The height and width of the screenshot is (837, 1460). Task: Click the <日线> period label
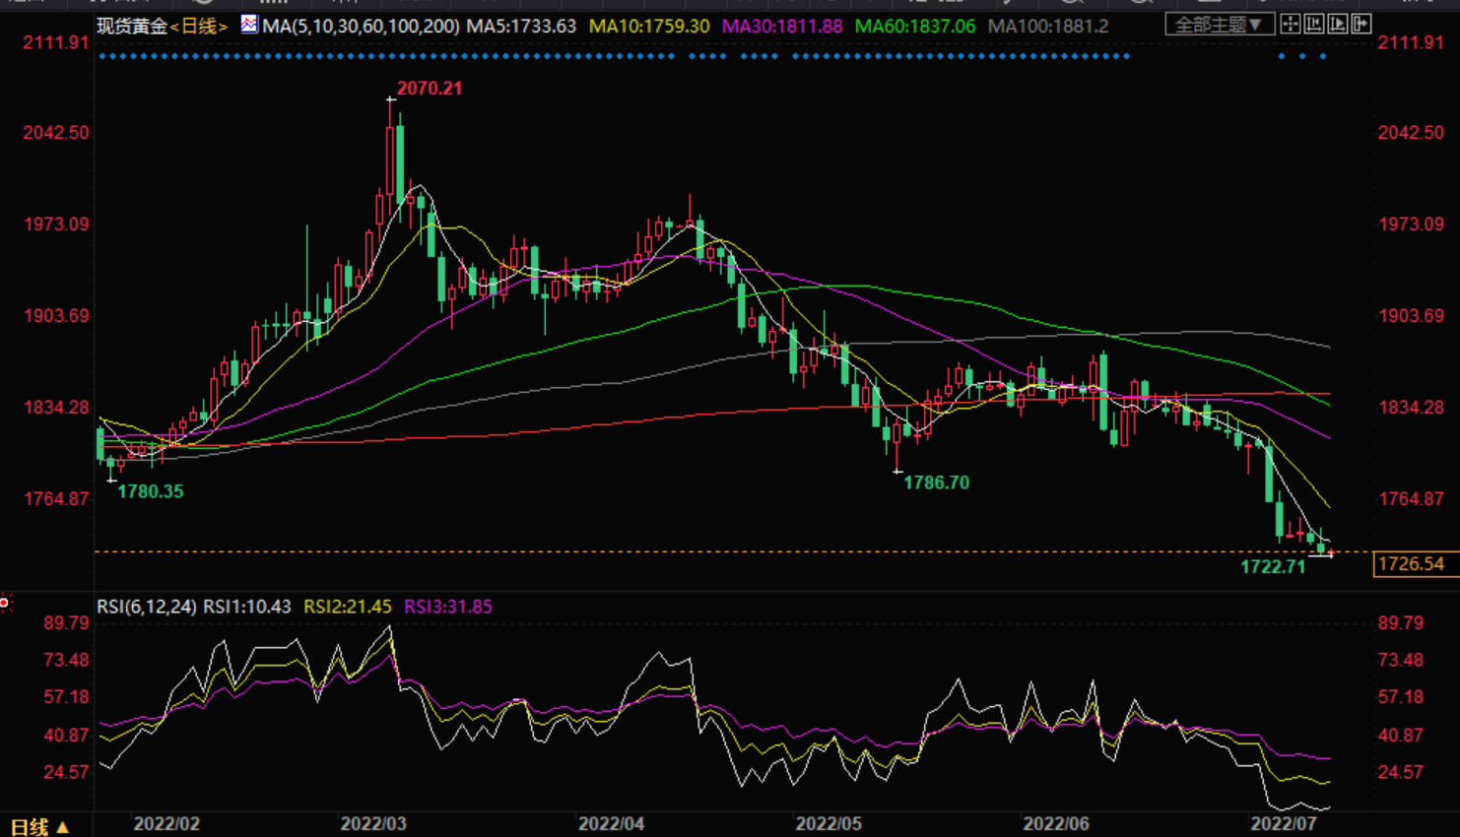199,26
